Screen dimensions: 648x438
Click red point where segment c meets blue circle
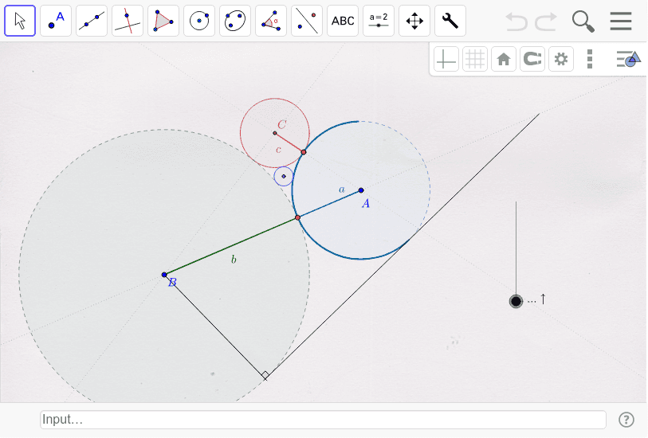point(304,152)
